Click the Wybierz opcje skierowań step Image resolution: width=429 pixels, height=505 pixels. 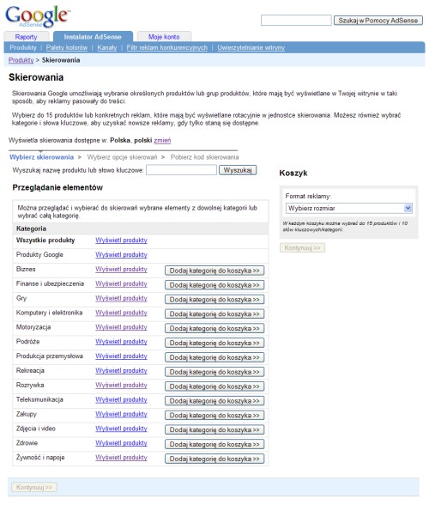click(123, 157)
